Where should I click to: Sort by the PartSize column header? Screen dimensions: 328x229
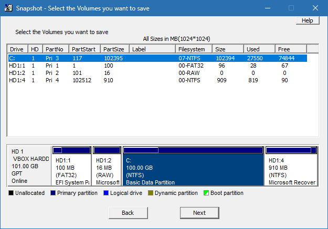click(x=115, y=49)
